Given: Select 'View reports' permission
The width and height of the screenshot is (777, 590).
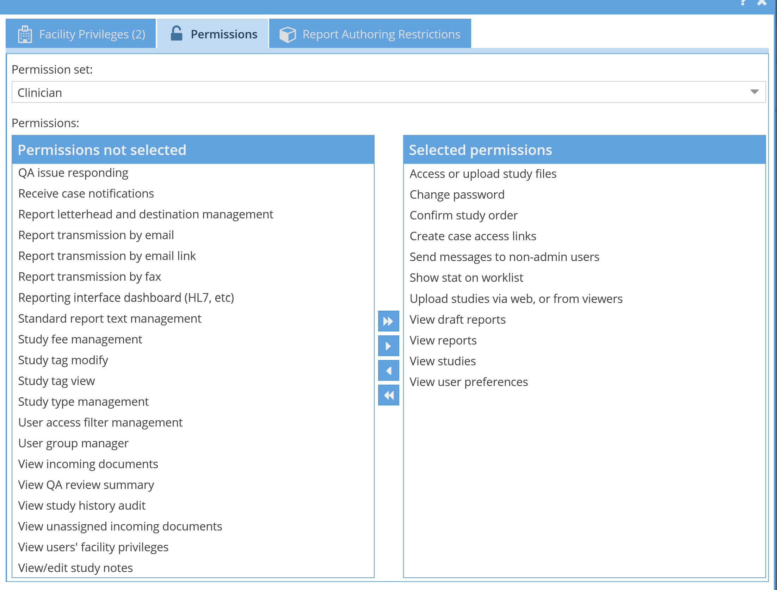Looking at the screenshot, I should click(x=584, y=341).
